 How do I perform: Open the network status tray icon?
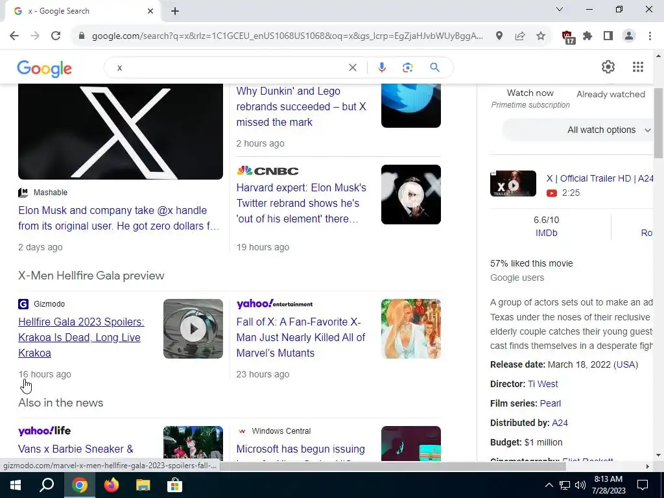(x=565, y=485)
